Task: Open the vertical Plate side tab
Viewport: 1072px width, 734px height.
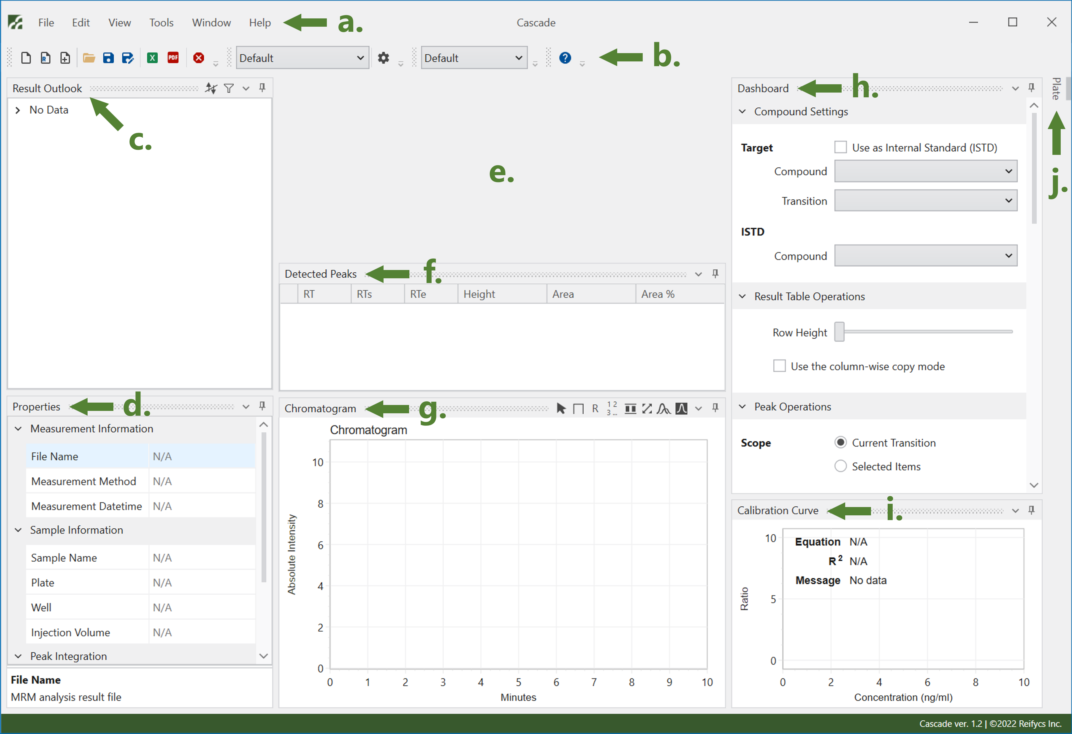Action: tap(1056, 88)
